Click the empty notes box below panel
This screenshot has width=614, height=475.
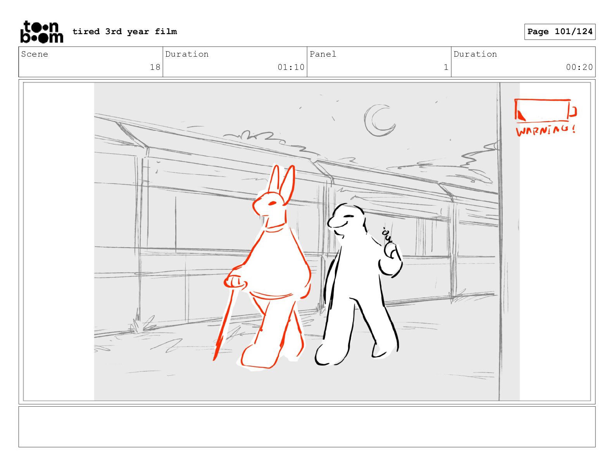pos(307,427)
